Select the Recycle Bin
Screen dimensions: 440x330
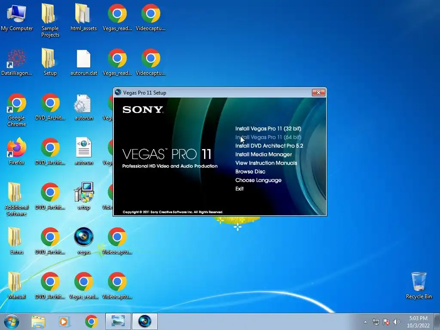point(419,285)
